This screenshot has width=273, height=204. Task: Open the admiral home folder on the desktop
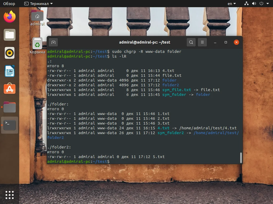coord(37,15)
